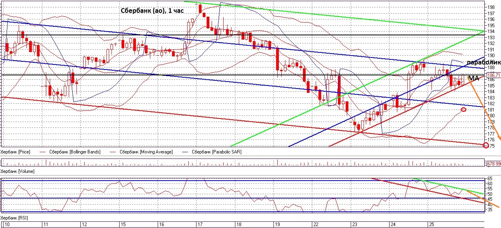Click the Сбербанк [Volume] panel label
501x228 pixels.
click(x=17, y=171)
